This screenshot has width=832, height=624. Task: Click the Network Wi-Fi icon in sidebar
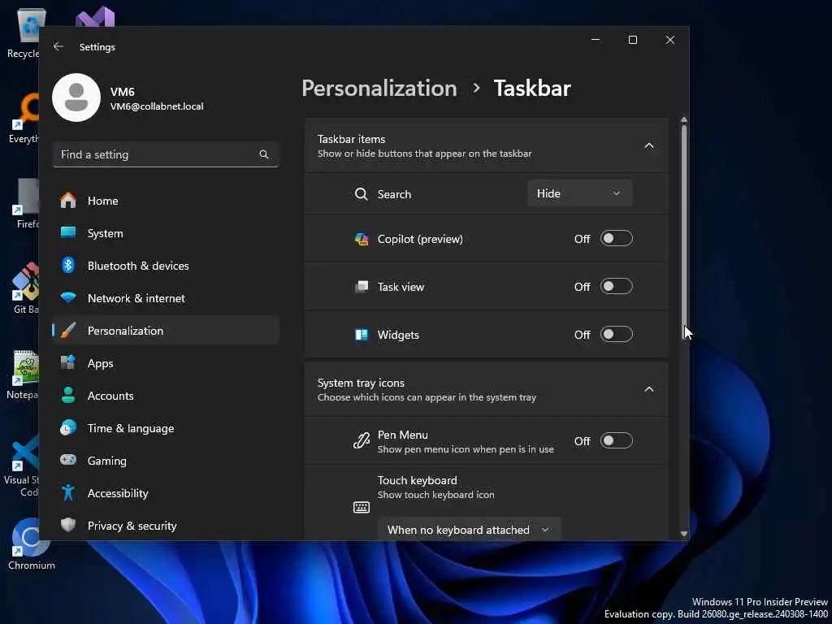click(68, 297)
